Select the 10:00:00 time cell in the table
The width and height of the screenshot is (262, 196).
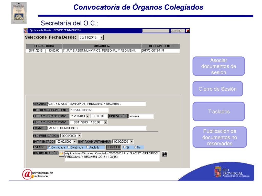click(54, 51)
